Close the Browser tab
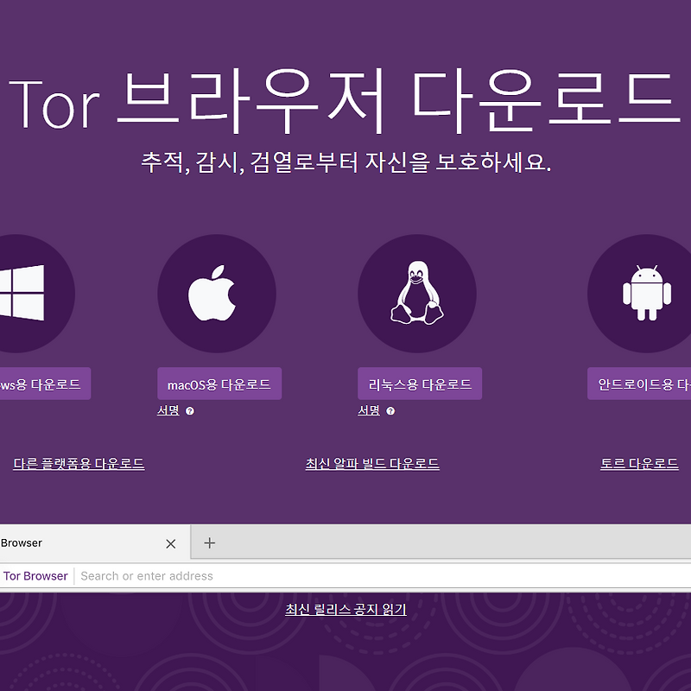 click(x=171, y=544)
